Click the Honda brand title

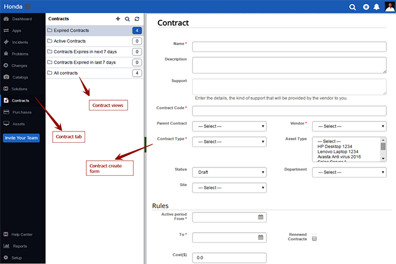(13, 7)
